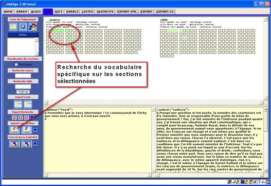Open the ALIGN tab
The width and height of the screenshot is (271, 186).
click(36, 12)
